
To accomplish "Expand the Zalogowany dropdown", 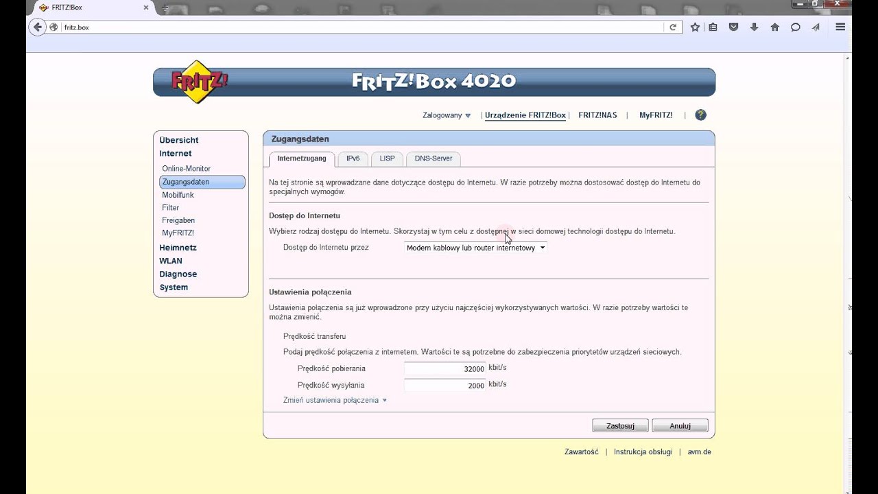I will pos(447,115).
